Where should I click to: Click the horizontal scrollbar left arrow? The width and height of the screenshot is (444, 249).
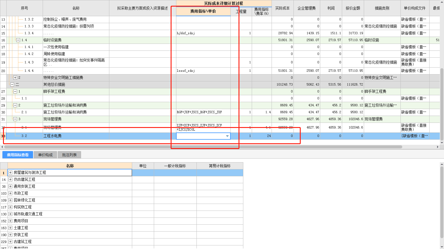click(2, 147)
